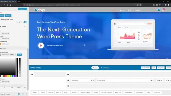
Task: Pick the yellow preset color swatch
Action: 8,76
